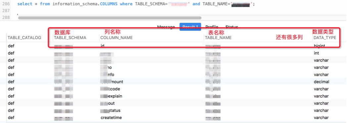Click the column name cell ending in code

point(110,89)
